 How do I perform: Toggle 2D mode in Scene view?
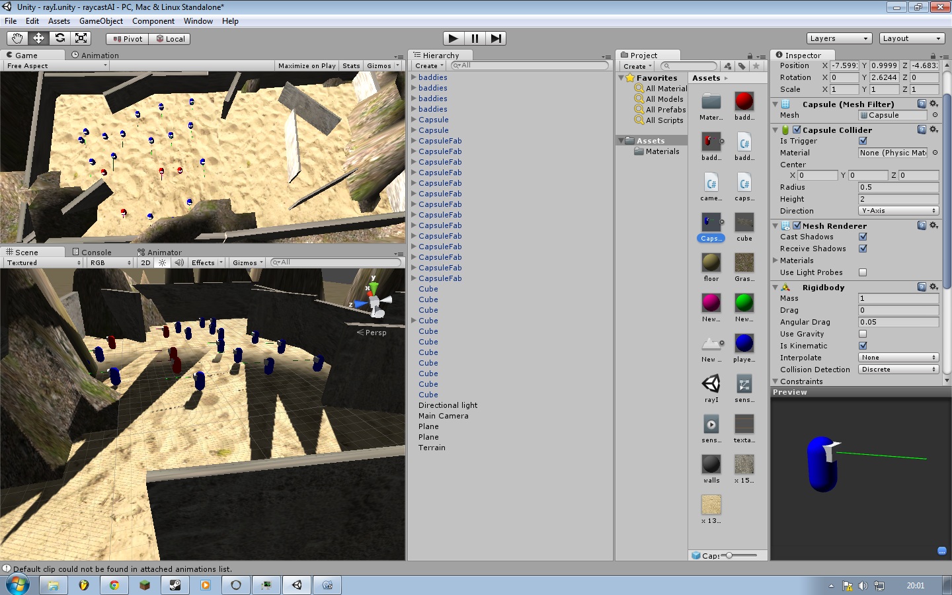click(146, 263)
